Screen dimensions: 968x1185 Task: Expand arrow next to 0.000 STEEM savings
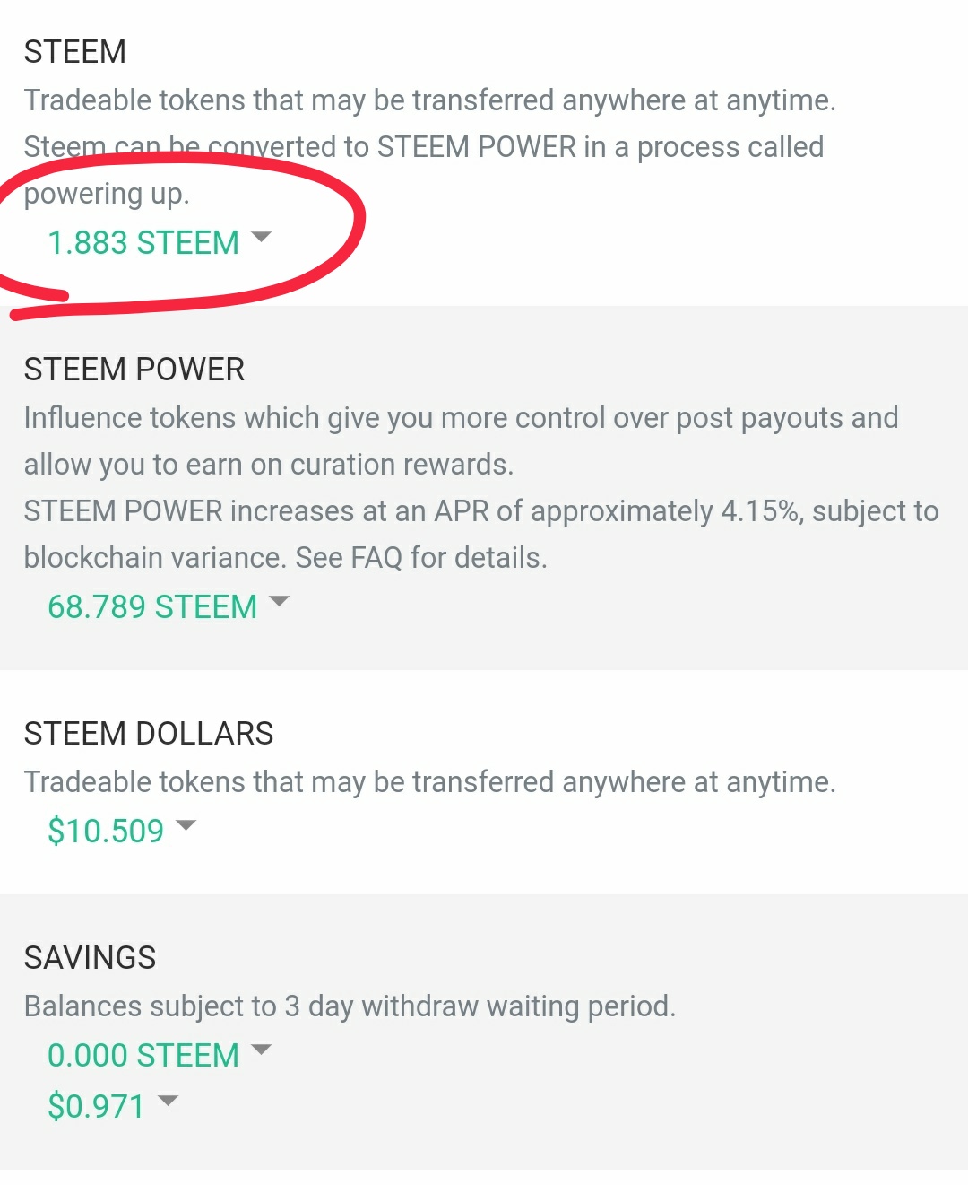pyautogui.click(x=261, y=1050)
